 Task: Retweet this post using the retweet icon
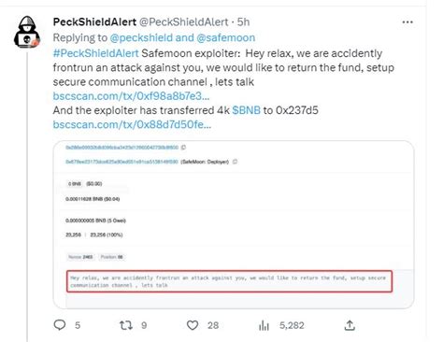[126, 325]
